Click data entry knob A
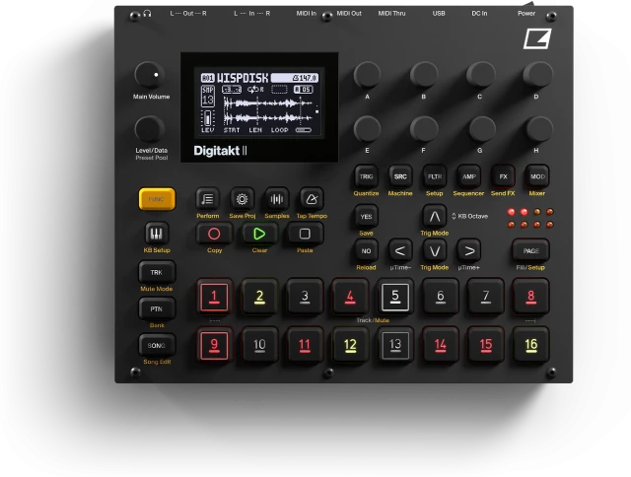631x477 pixels. [x=367, y=75]
